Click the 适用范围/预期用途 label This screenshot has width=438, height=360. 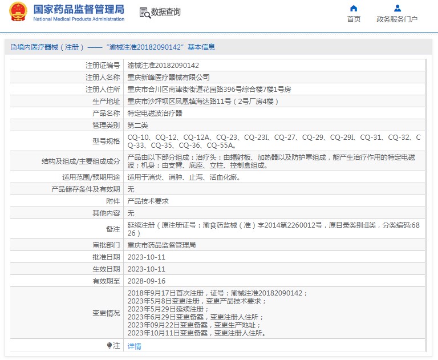click(91, 177)
